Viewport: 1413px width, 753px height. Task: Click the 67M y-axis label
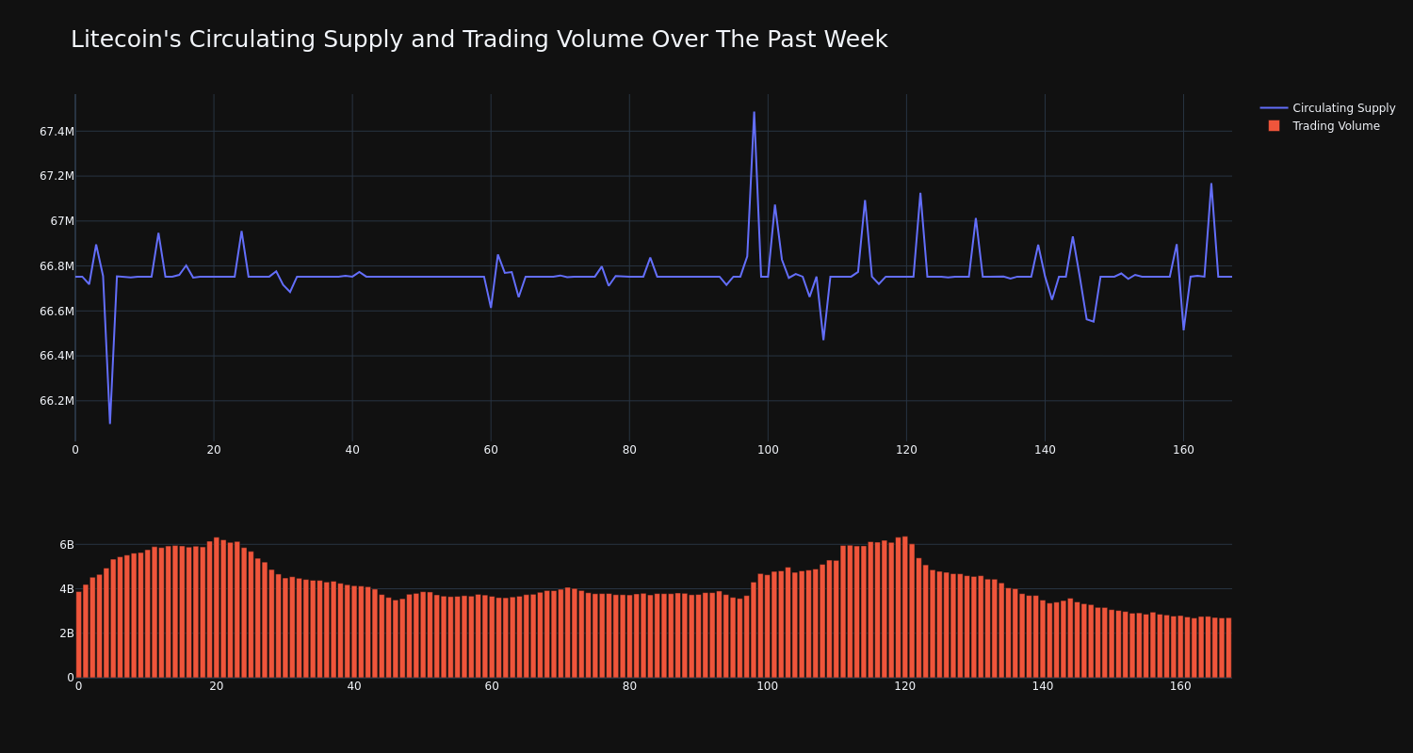tap(62, 221)
